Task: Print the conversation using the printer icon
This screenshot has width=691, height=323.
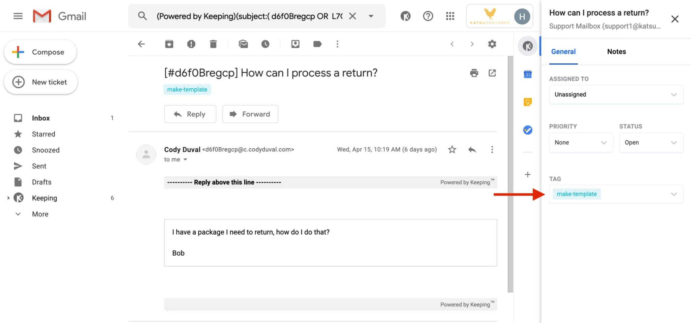Action: coord(474,73)
